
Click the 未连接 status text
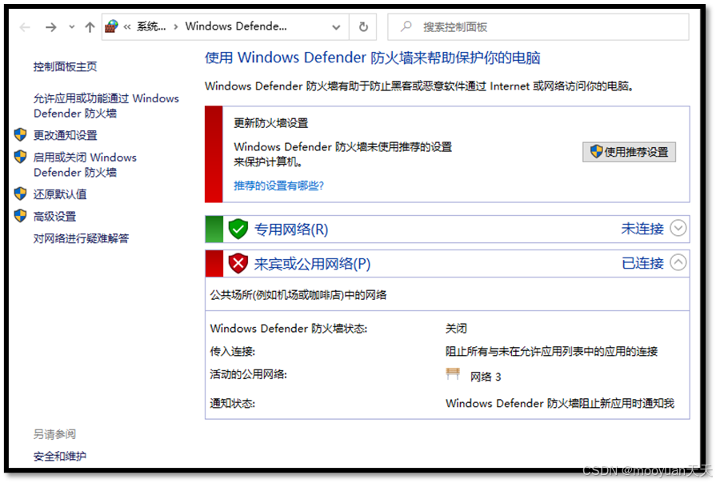tap(642, 229)
